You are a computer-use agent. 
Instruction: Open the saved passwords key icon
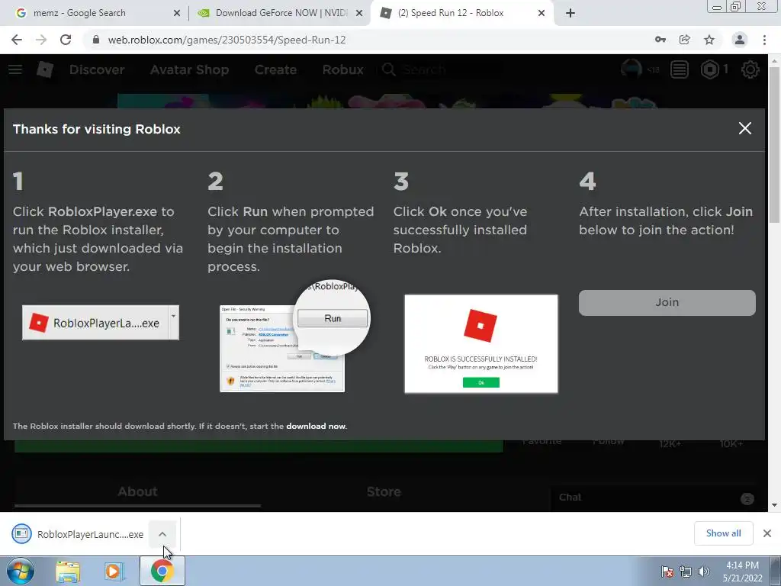[660, 40]
